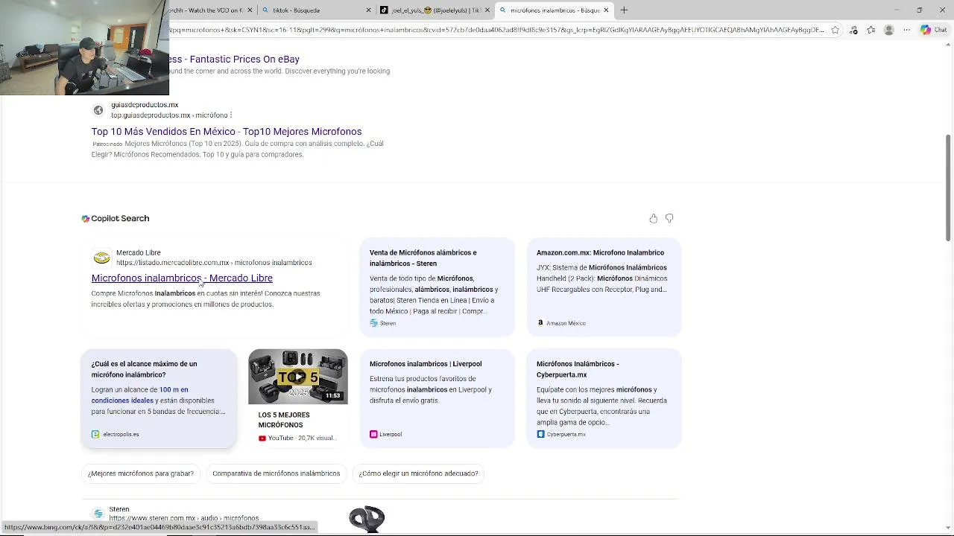Screen dimensions: 954x536
Task: Click the Copilot Search logo icon
Action: click(86, 219)
